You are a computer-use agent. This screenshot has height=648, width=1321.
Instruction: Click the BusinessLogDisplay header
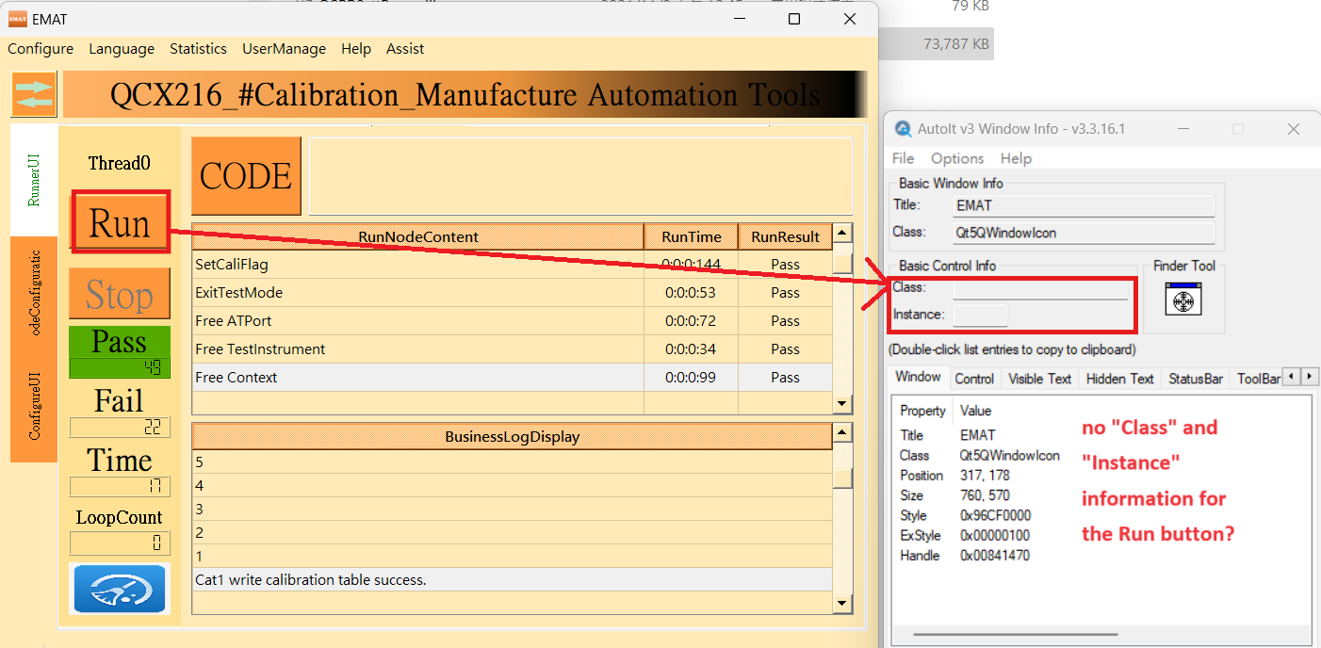pos(513,437)
